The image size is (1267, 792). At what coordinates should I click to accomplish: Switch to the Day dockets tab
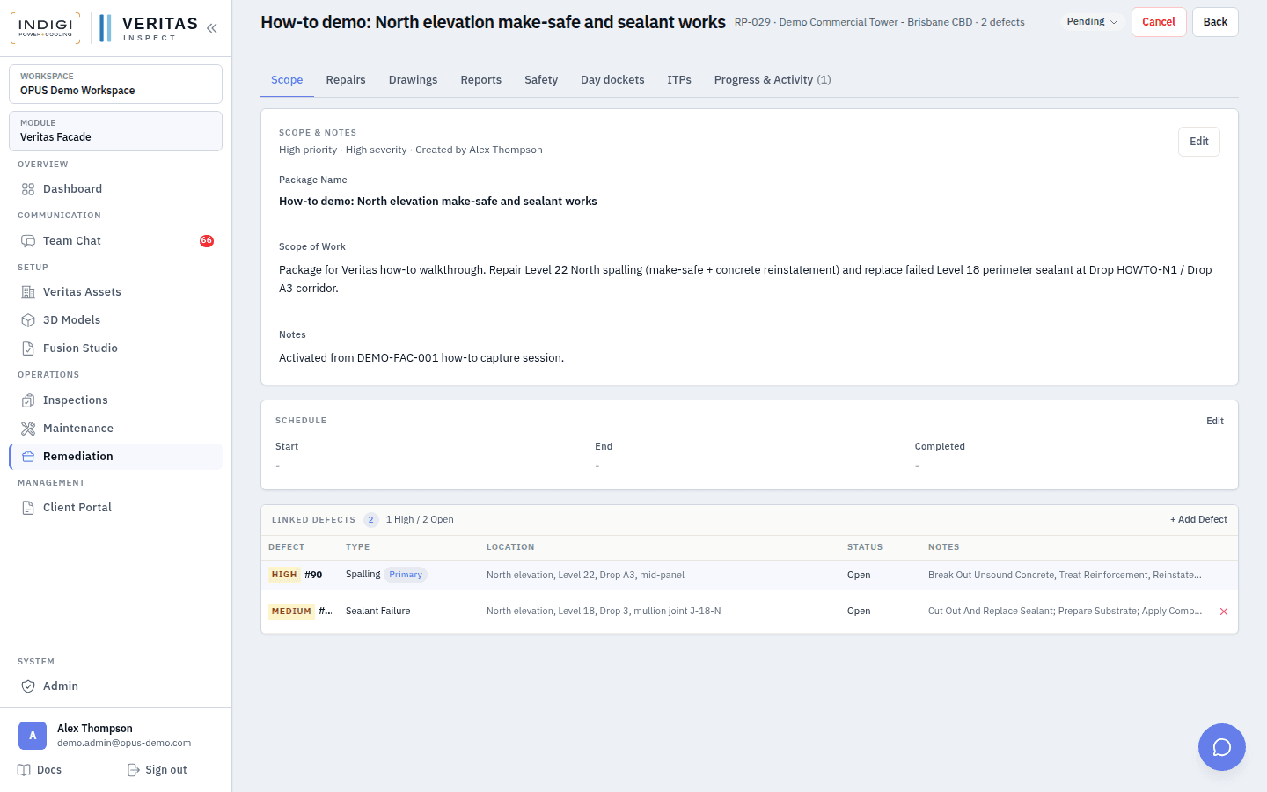(x=612, y=80)
